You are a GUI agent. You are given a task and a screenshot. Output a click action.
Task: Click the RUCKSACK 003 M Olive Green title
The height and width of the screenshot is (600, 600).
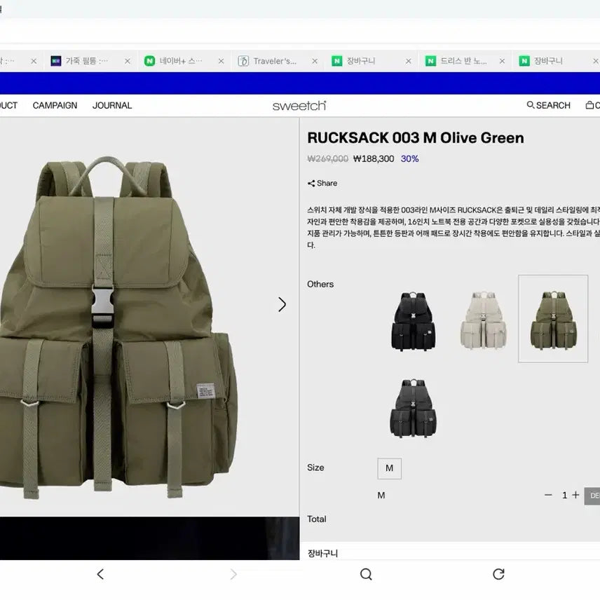pos(416,138)
